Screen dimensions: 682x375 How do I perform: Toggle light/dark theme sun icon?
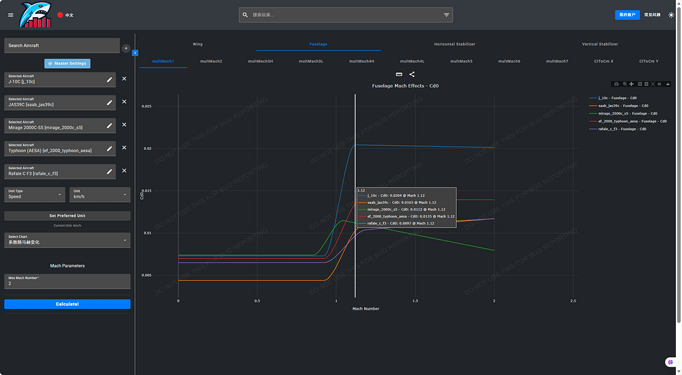[670, 14]
